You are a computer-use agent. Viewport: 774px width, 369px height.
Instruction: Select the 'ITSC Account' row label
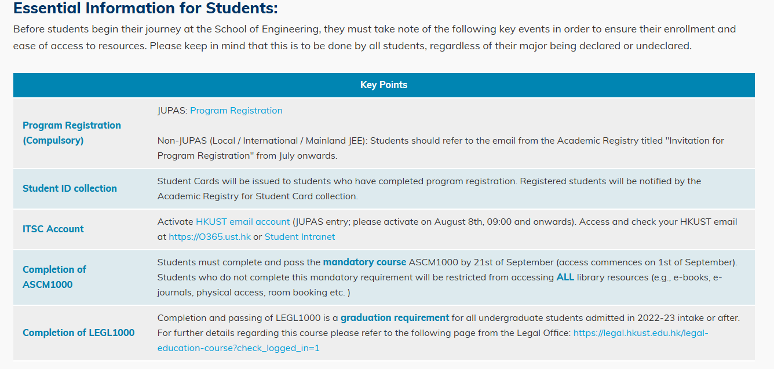click(53, 229)
